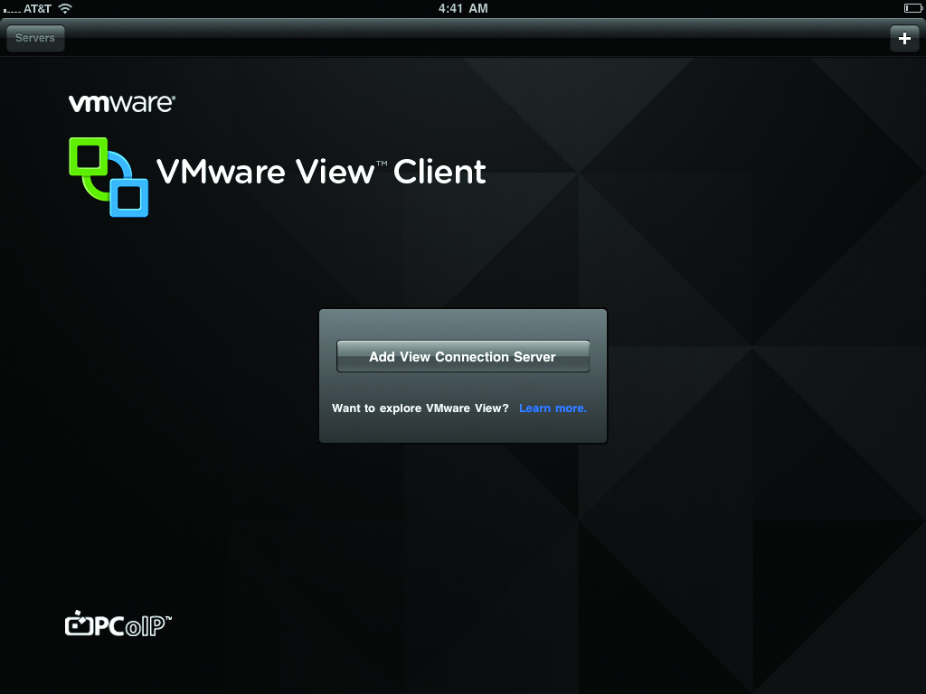The width and height of the screenshot is (926, 694).
Task: Click Add View Connection Server button
Action: (x=463, y=356)
